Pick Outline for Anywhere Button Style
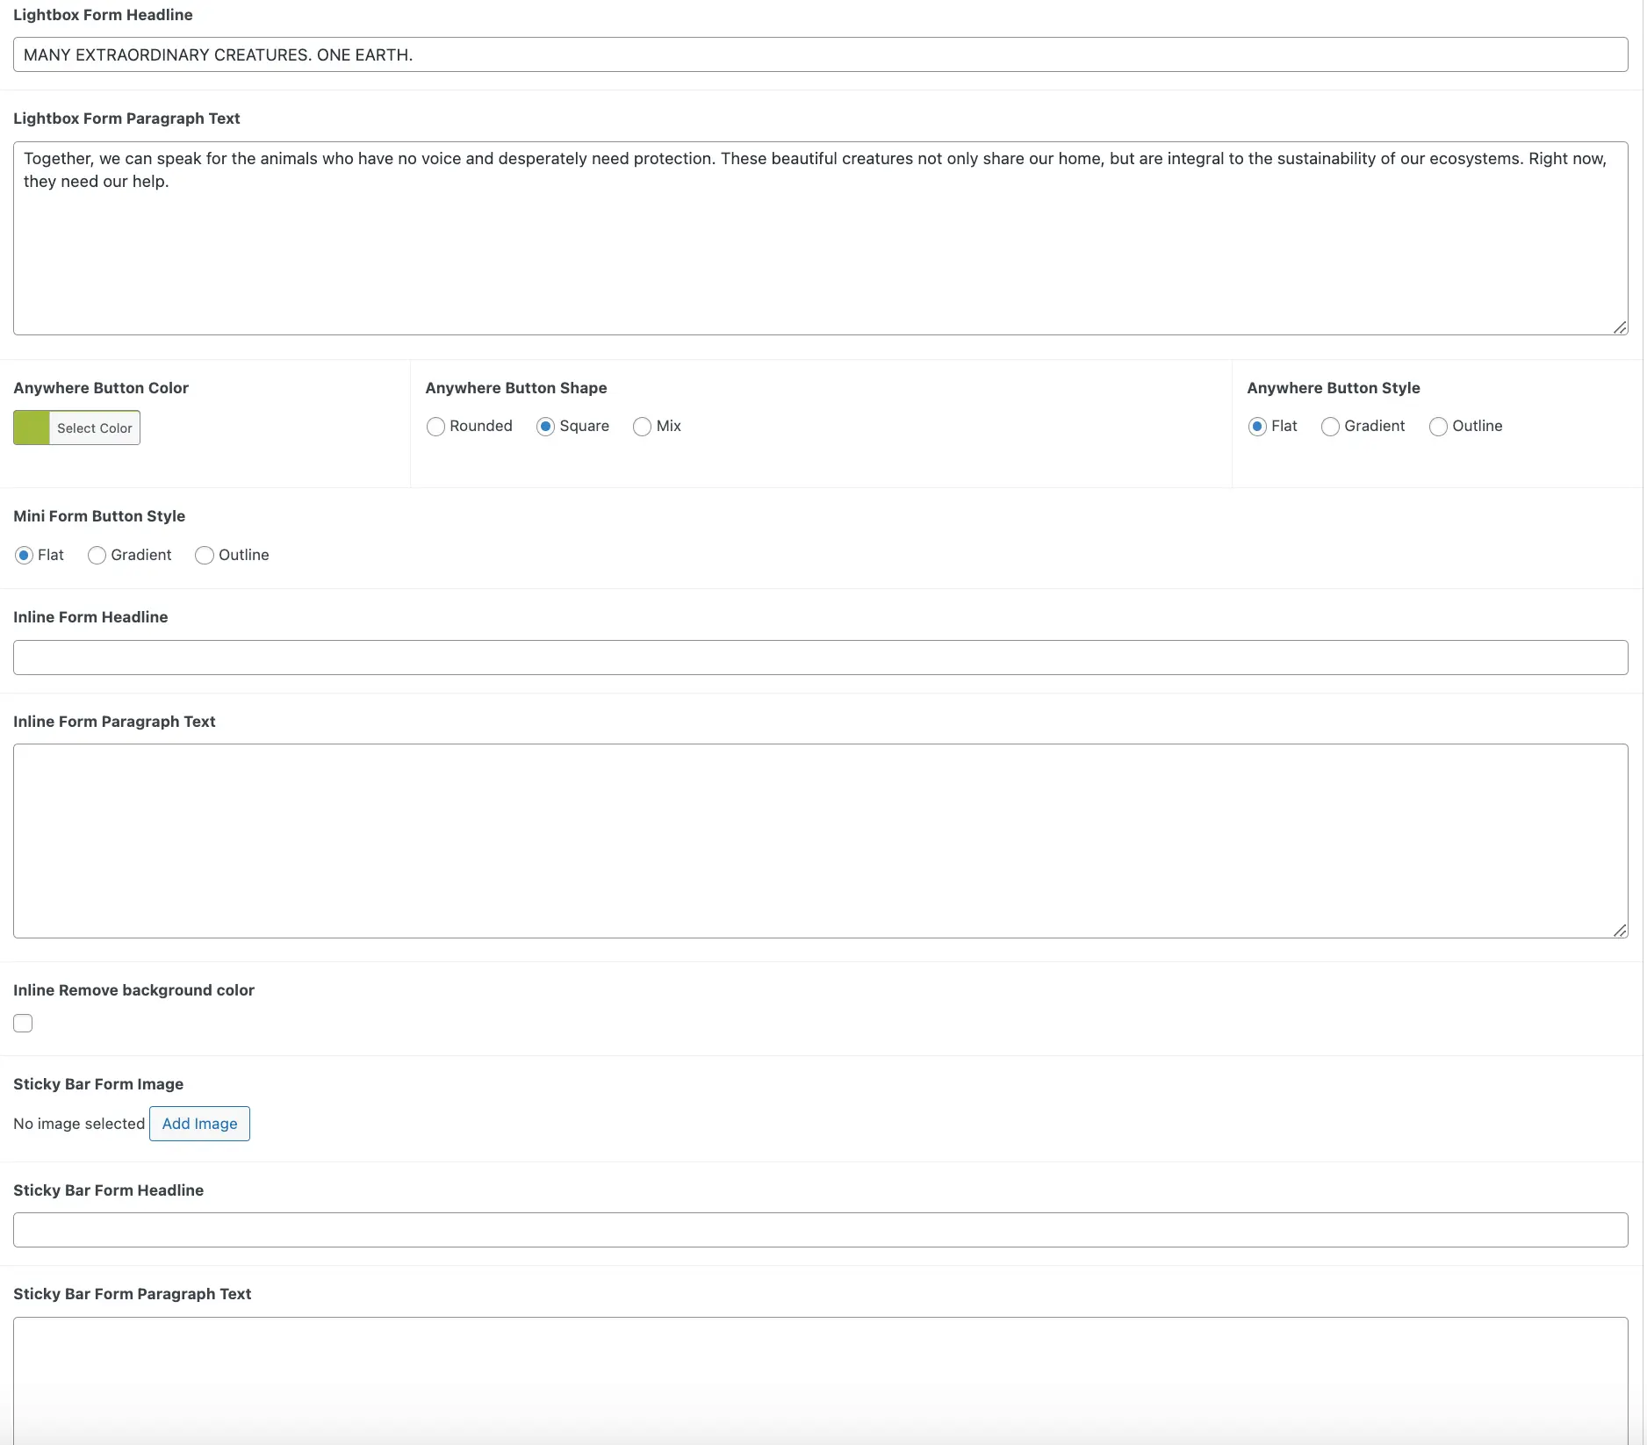1647x1445 pixels. [1438, 427]
